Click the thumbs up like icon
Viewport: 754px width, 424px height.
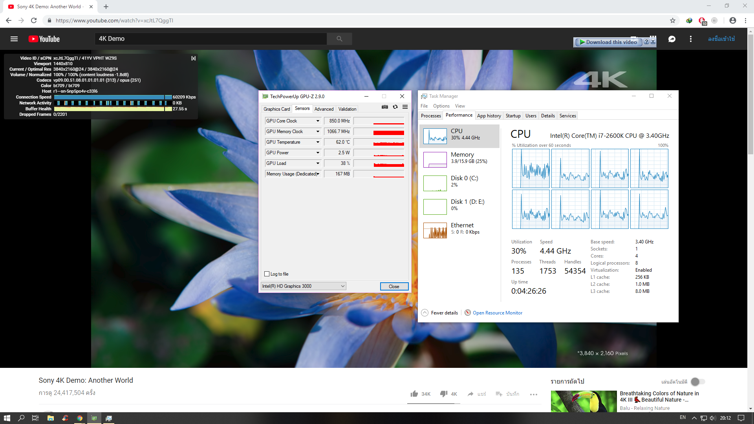tap(414, 394)
